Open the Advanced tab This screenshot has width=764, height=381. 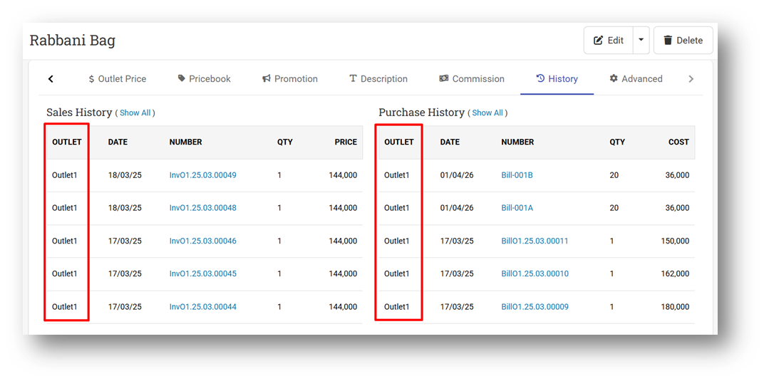[636, 79]
